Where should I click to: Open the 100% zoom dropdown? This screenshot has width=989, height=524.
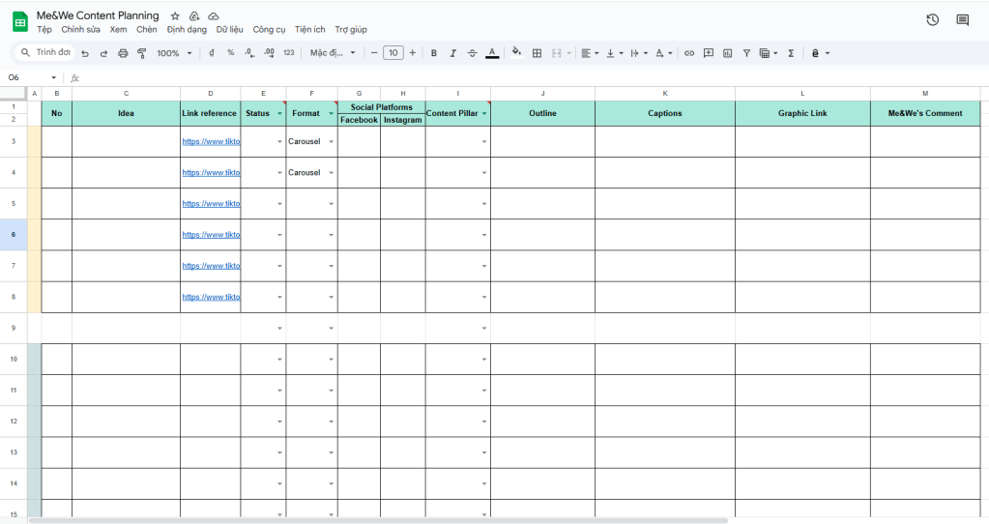[x=174, y=53]
